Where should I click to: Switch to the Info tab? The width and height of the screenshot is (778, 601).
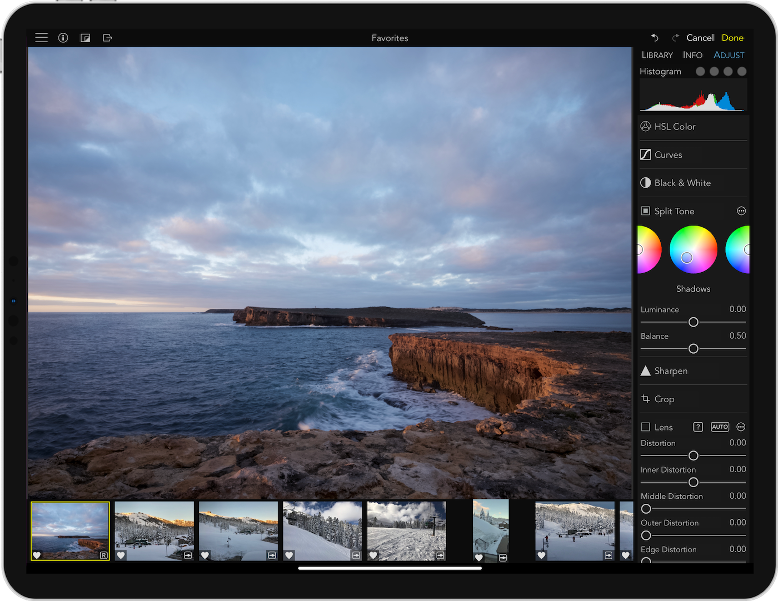click(692, 55)
